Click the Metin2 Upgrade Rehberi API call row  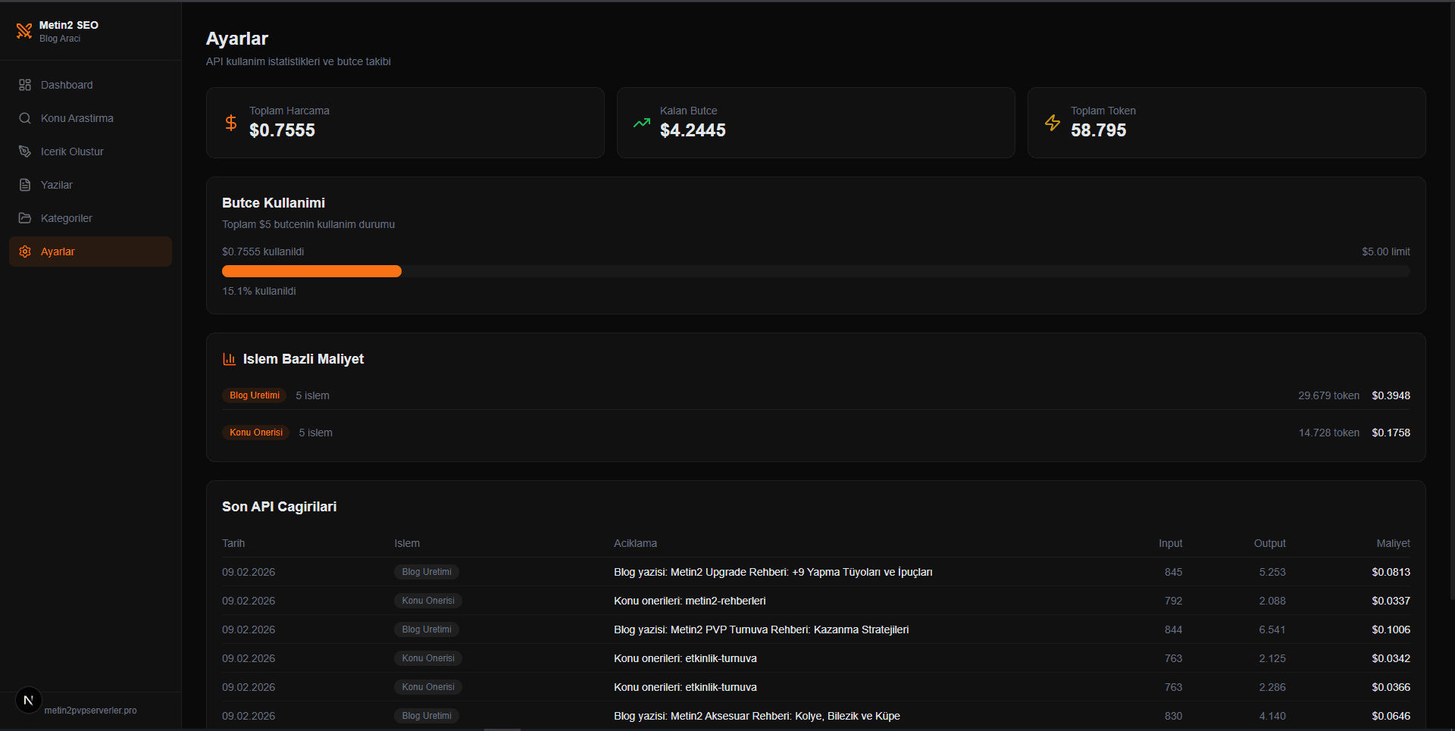coord(773,572)
